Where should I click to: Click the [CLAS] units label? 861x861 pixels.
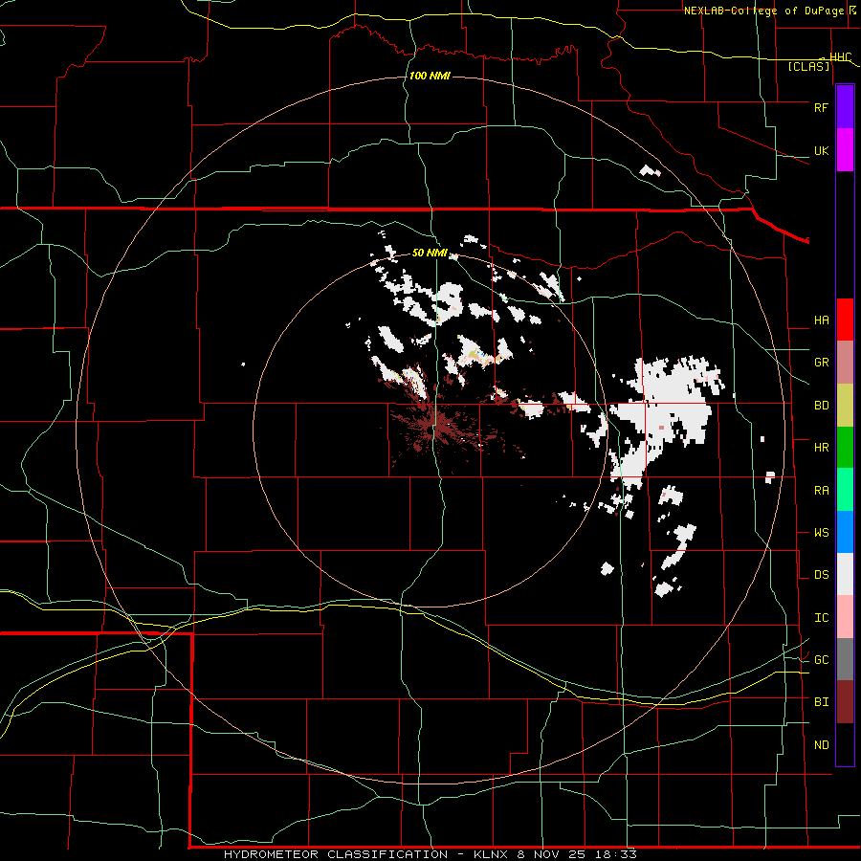[808, 67]
